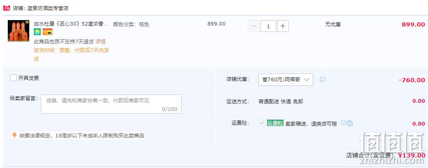Click the Tmall logo icon beside the shop name

point(6,8)
